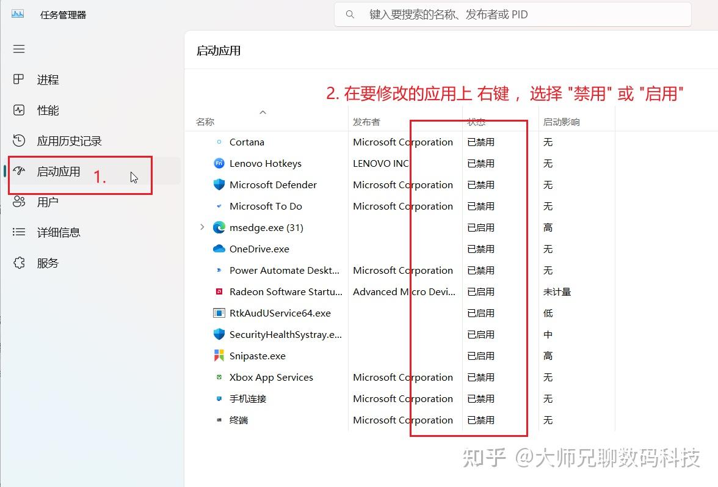Select the Radeon Software Startu... entry
The height and width of the screenshot is (487, 718).
286,292
